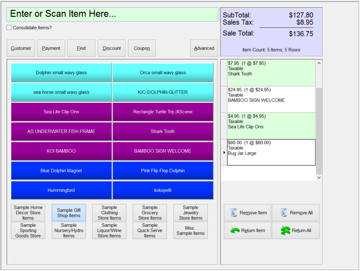Open the Payment screen
The width and height of the screenshot is (360, 271).
pyautogui.click(x=51, y=48)
